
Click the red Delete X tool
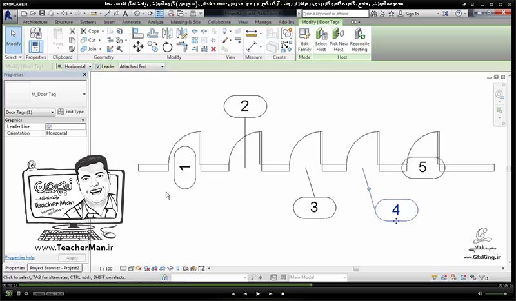click(x=213, y=49)
